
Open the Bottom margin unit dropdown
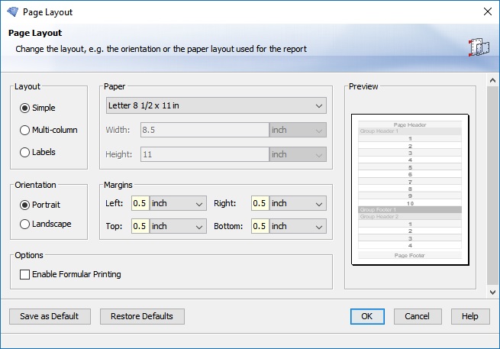pos(298,227)
